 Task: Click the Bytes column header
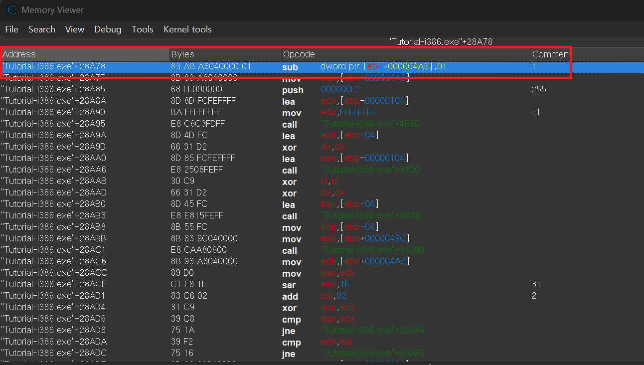[224, 54]
